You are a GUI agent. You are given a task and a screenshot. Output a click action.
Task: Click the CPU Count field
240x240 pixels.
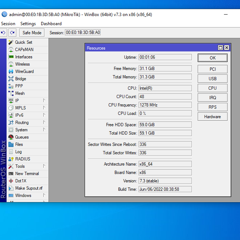(165, 97)
